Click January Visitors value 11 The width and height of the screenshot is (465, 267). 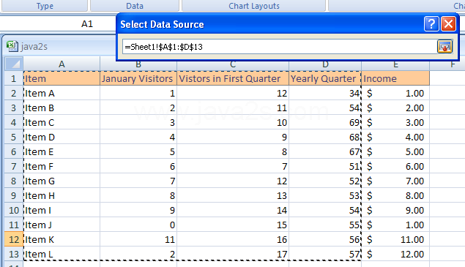pos(138,239)
